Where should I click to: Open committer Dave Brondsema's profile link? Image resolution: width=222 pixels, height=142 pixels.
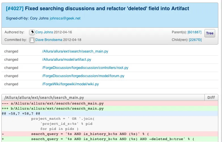(x=48, y=40)
